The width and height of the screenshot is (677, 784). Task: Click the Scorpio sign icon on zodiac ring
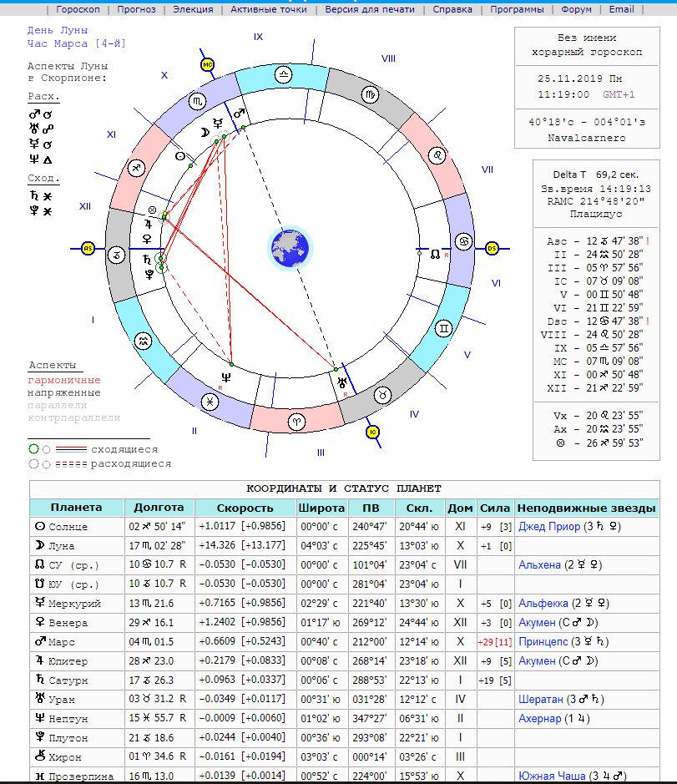coord(197,102)
